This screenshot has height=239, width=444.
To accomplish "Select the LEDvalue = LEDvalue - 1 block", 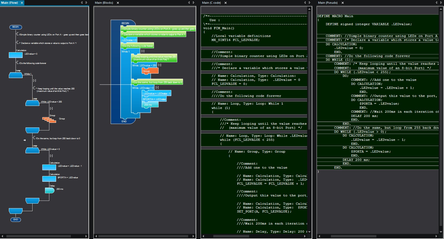I will click(157, 93).
